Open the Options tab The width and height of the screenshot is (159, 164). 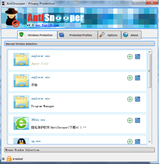pyautogui.click(x=109, y=35)
